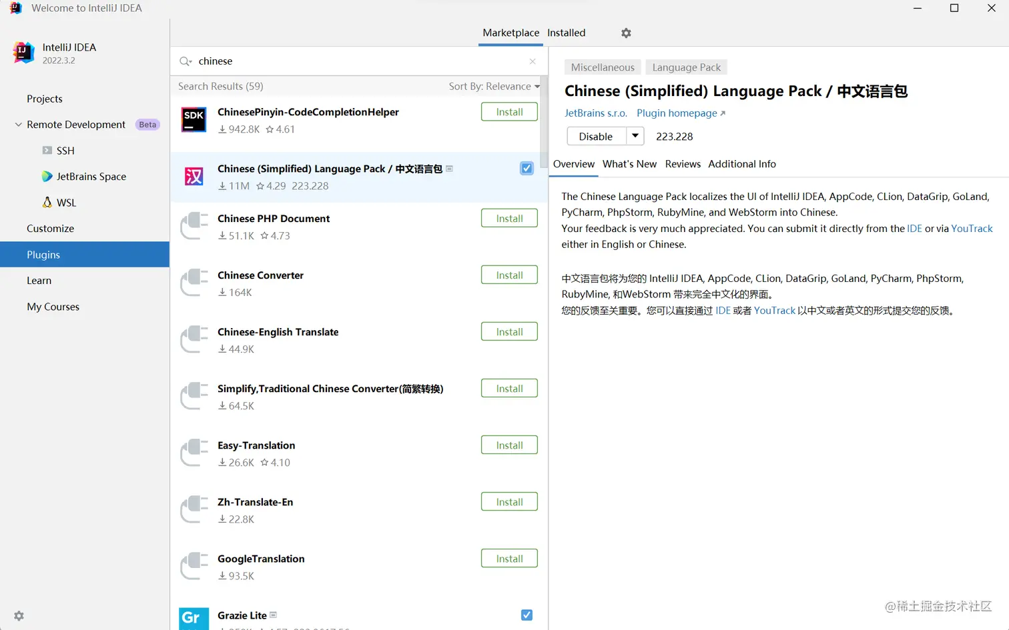
Task: Open search options from the magnifier arrow
Action: coord(190,62)
